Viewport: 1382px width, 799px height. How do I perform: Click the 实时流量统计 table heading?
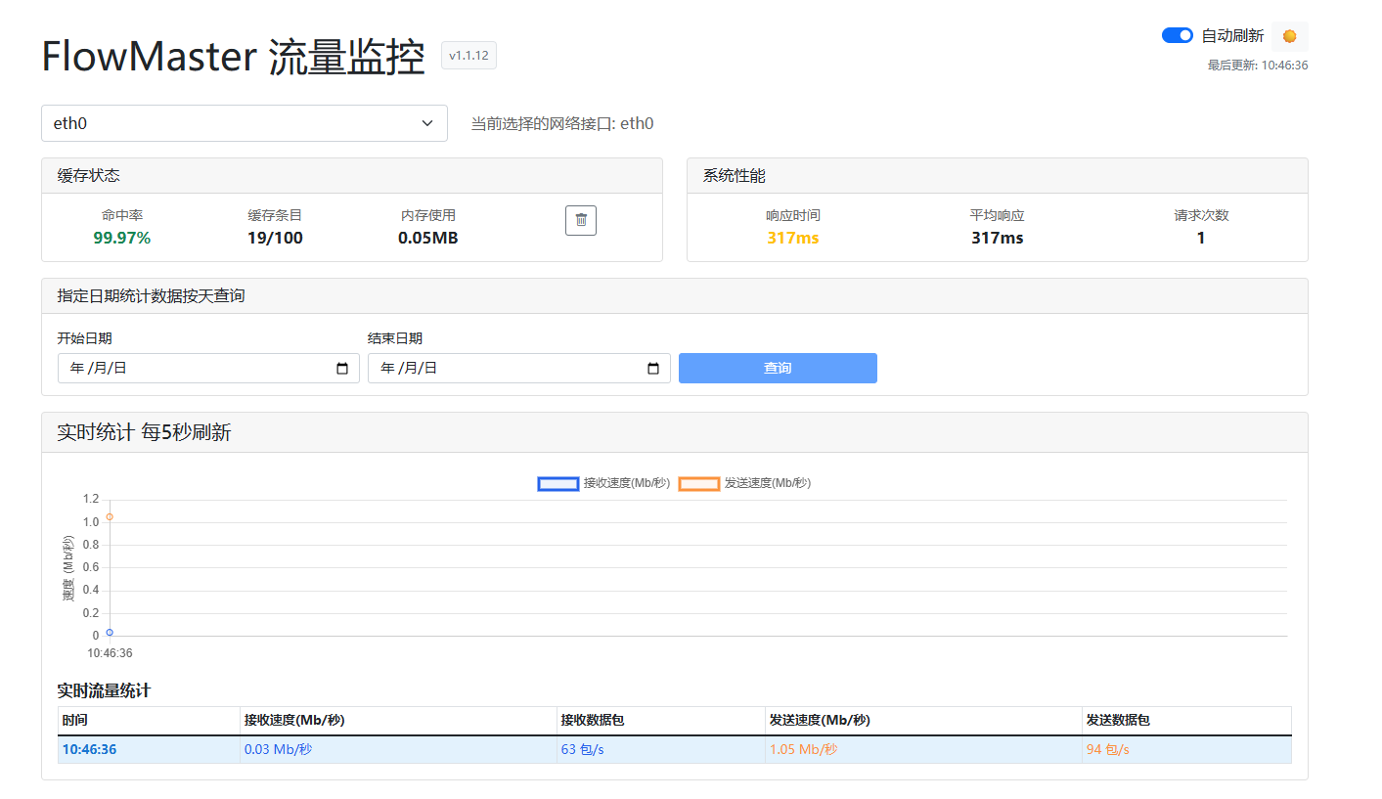tap(105, 691)
